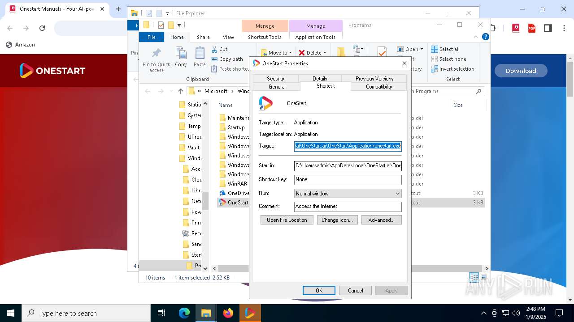Click the breadcrumb chevron before Microsoft
The width and height of the screenshot is (574, 322).
click(199, 91)
